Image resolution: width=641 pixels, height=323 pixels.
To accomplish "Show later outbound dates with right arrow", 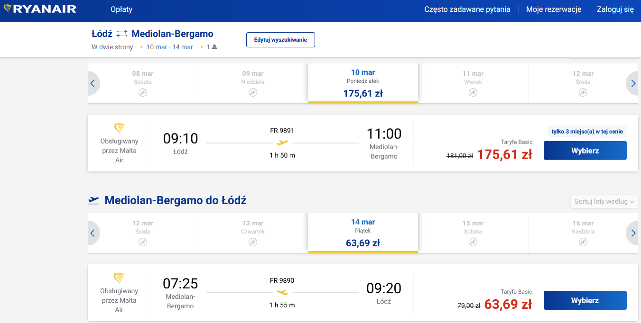I will 633,84.
